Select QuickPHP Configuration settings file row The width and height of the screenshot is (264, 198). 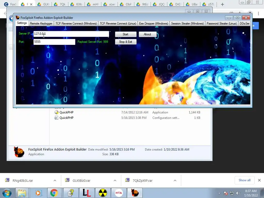[x=127, y=118]
